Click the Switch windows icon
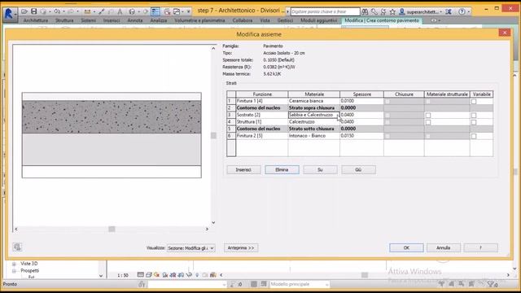The height and width of the screenshot is (293, 521). point(177,11)
